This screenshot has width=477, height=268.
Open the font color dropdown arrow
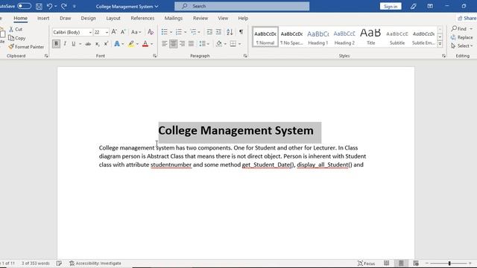pyautogui.click(x=152, y=44)
